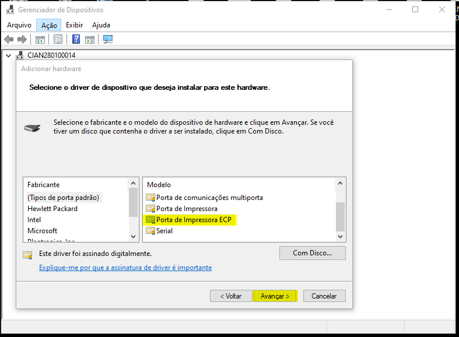Minimize the Gerenciador de Dispositivos window

pyautogui.click(x=389, y=10)
